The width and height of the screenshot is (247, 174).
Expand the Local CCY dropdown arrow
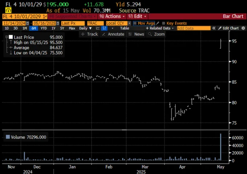pyautogui.click(x=129, y=23)
